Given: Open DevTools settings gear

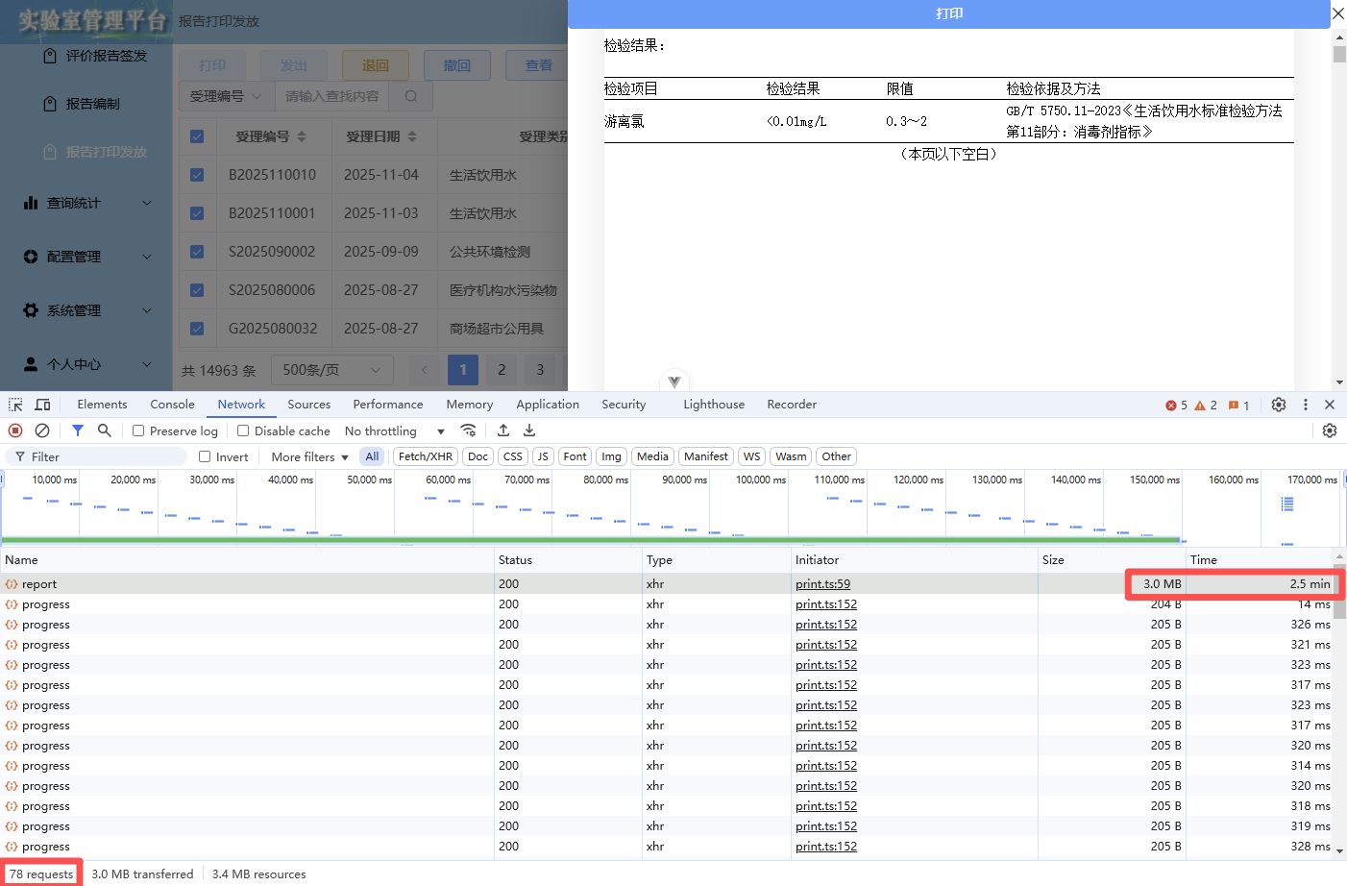Looking at the screenshot, I should (1279, 405).
